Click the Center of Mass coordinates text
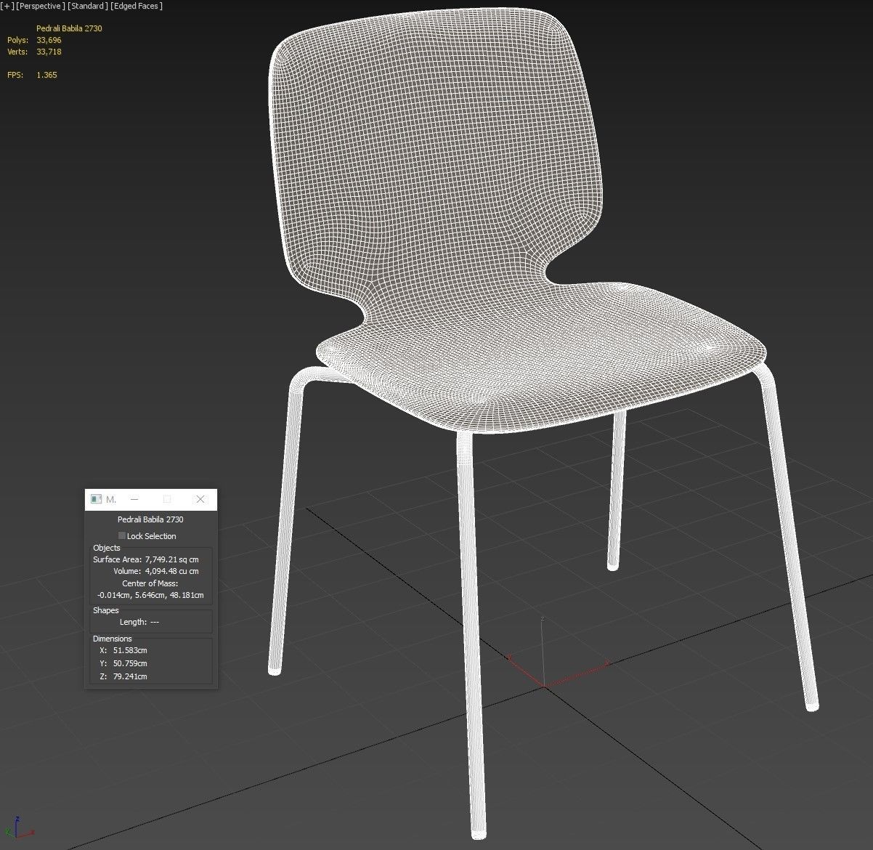 coord(150,595)
